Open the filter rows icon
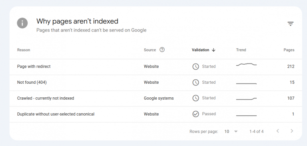The image size is (307, 146). click(290, 24)
